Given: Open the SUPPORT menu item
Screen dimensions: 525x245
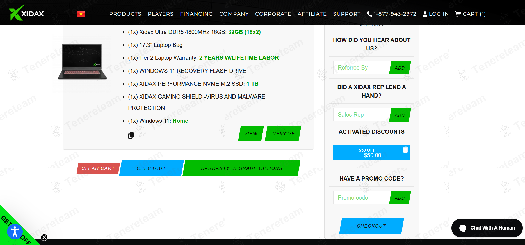Looking at the screenshot, I should coord(347,14).
